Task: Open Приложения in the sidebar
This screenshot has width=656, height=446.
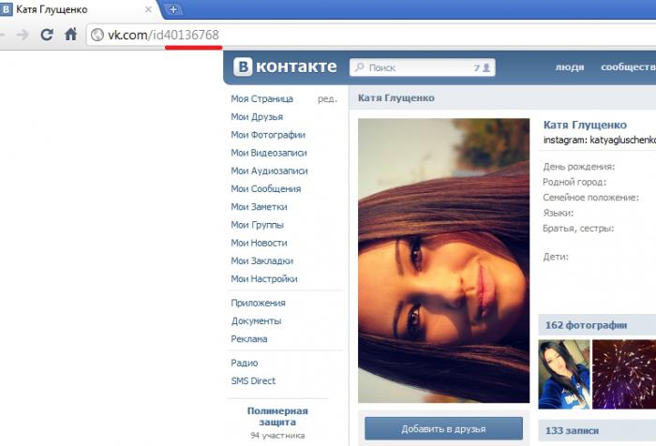Action: pyautogui.click(x=258, y=303)
